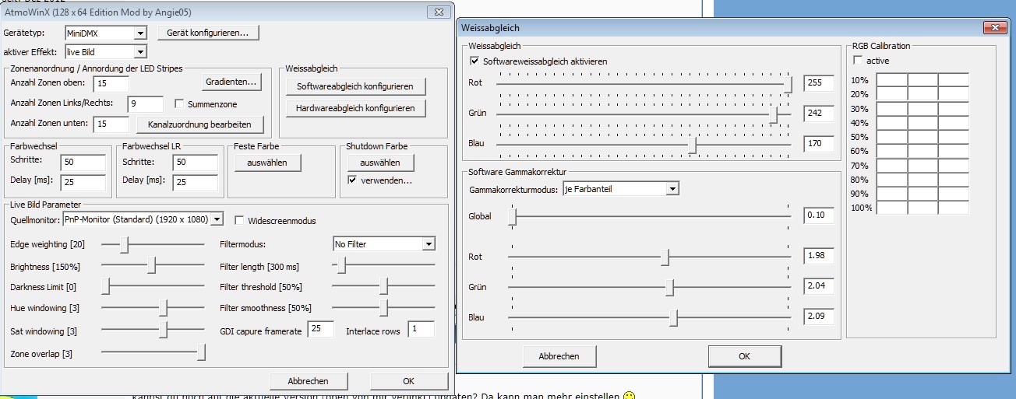
Task: Click Global gamma value 0.10 field
Action: pyautogui.click(x=819, y=215)
